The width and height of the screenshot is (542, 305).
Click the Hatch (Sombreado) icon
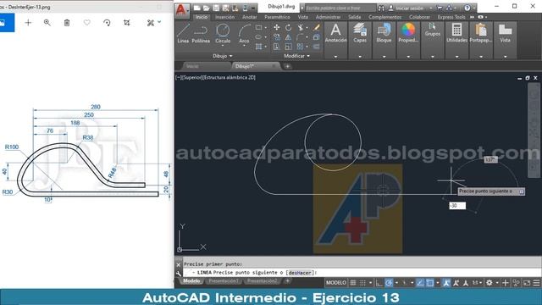tap(258, 47)
